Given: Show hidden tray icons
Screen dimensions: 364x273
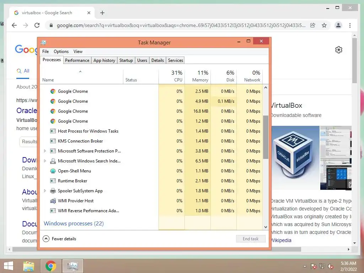Looking at the screenshot, I should 305,266.
